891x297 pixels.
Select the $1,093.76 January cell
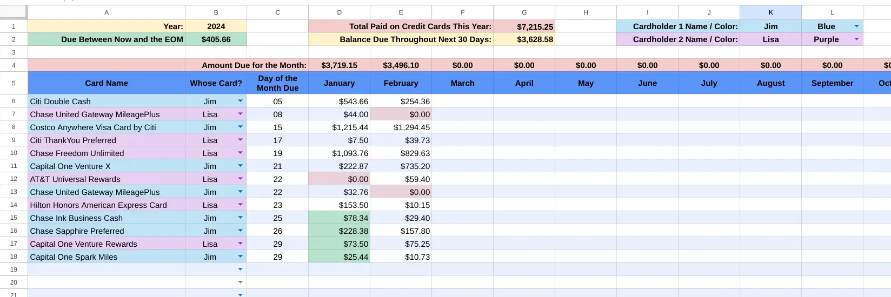tap(340, 153)
